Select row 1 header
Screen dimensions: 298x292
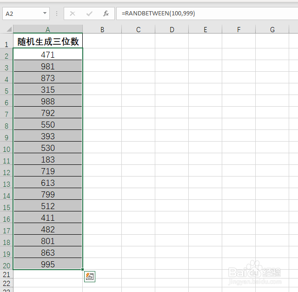tap(7, 41)
